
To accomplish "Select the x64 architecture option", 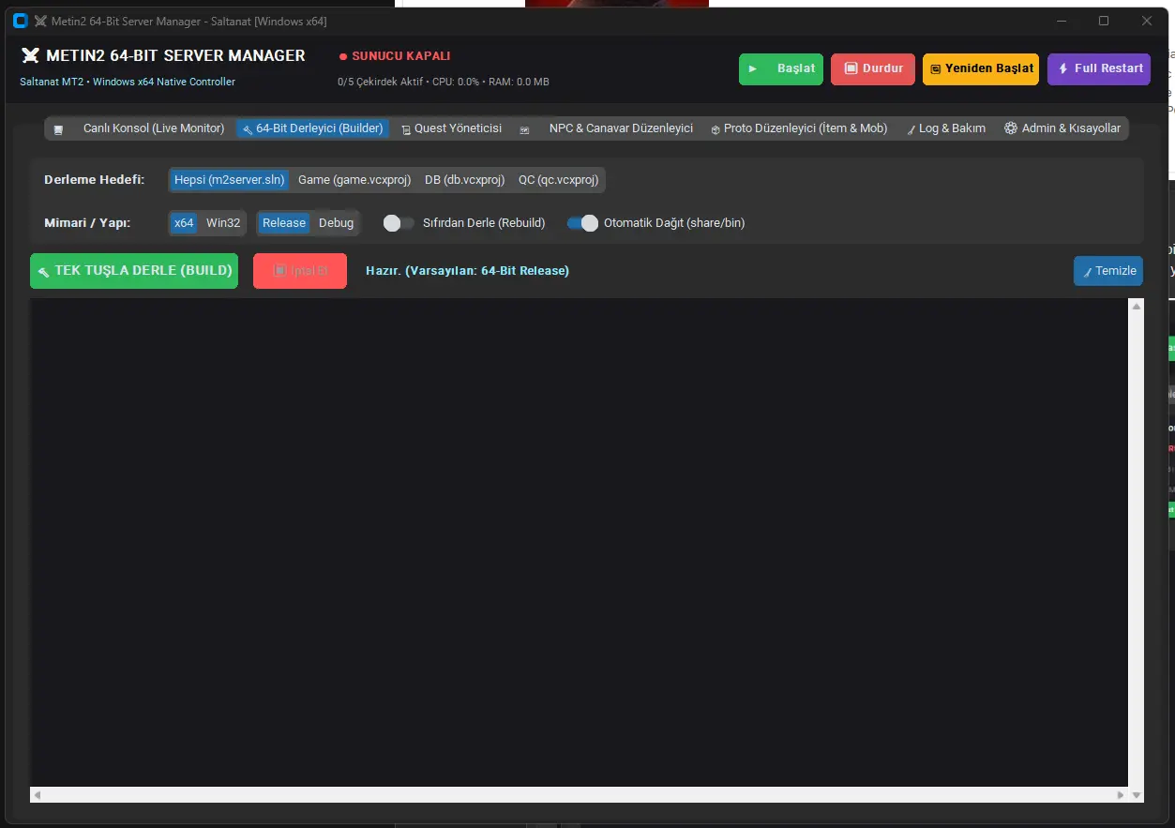I will click(184, 223).
